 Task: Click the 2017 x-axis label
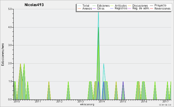(166, 102)
